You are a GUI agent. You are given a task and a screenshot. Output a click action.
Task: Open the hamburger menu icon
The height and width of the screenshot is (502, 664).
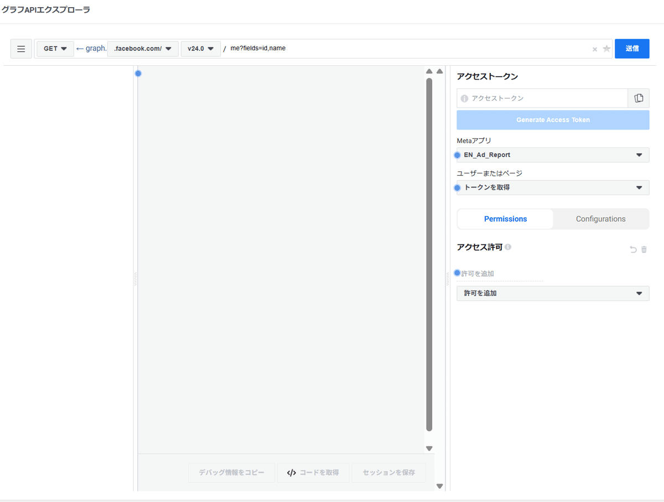pos(21,49)
